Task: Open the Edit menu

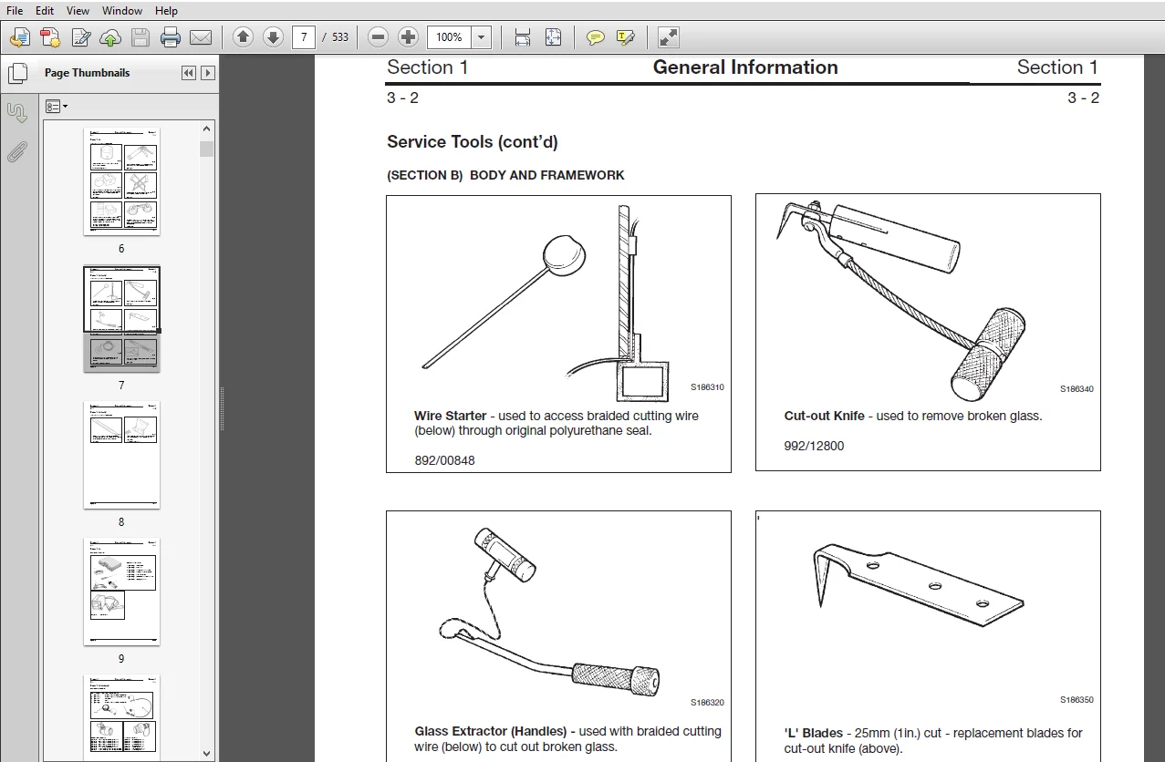Action: click(x=45, y=11)
